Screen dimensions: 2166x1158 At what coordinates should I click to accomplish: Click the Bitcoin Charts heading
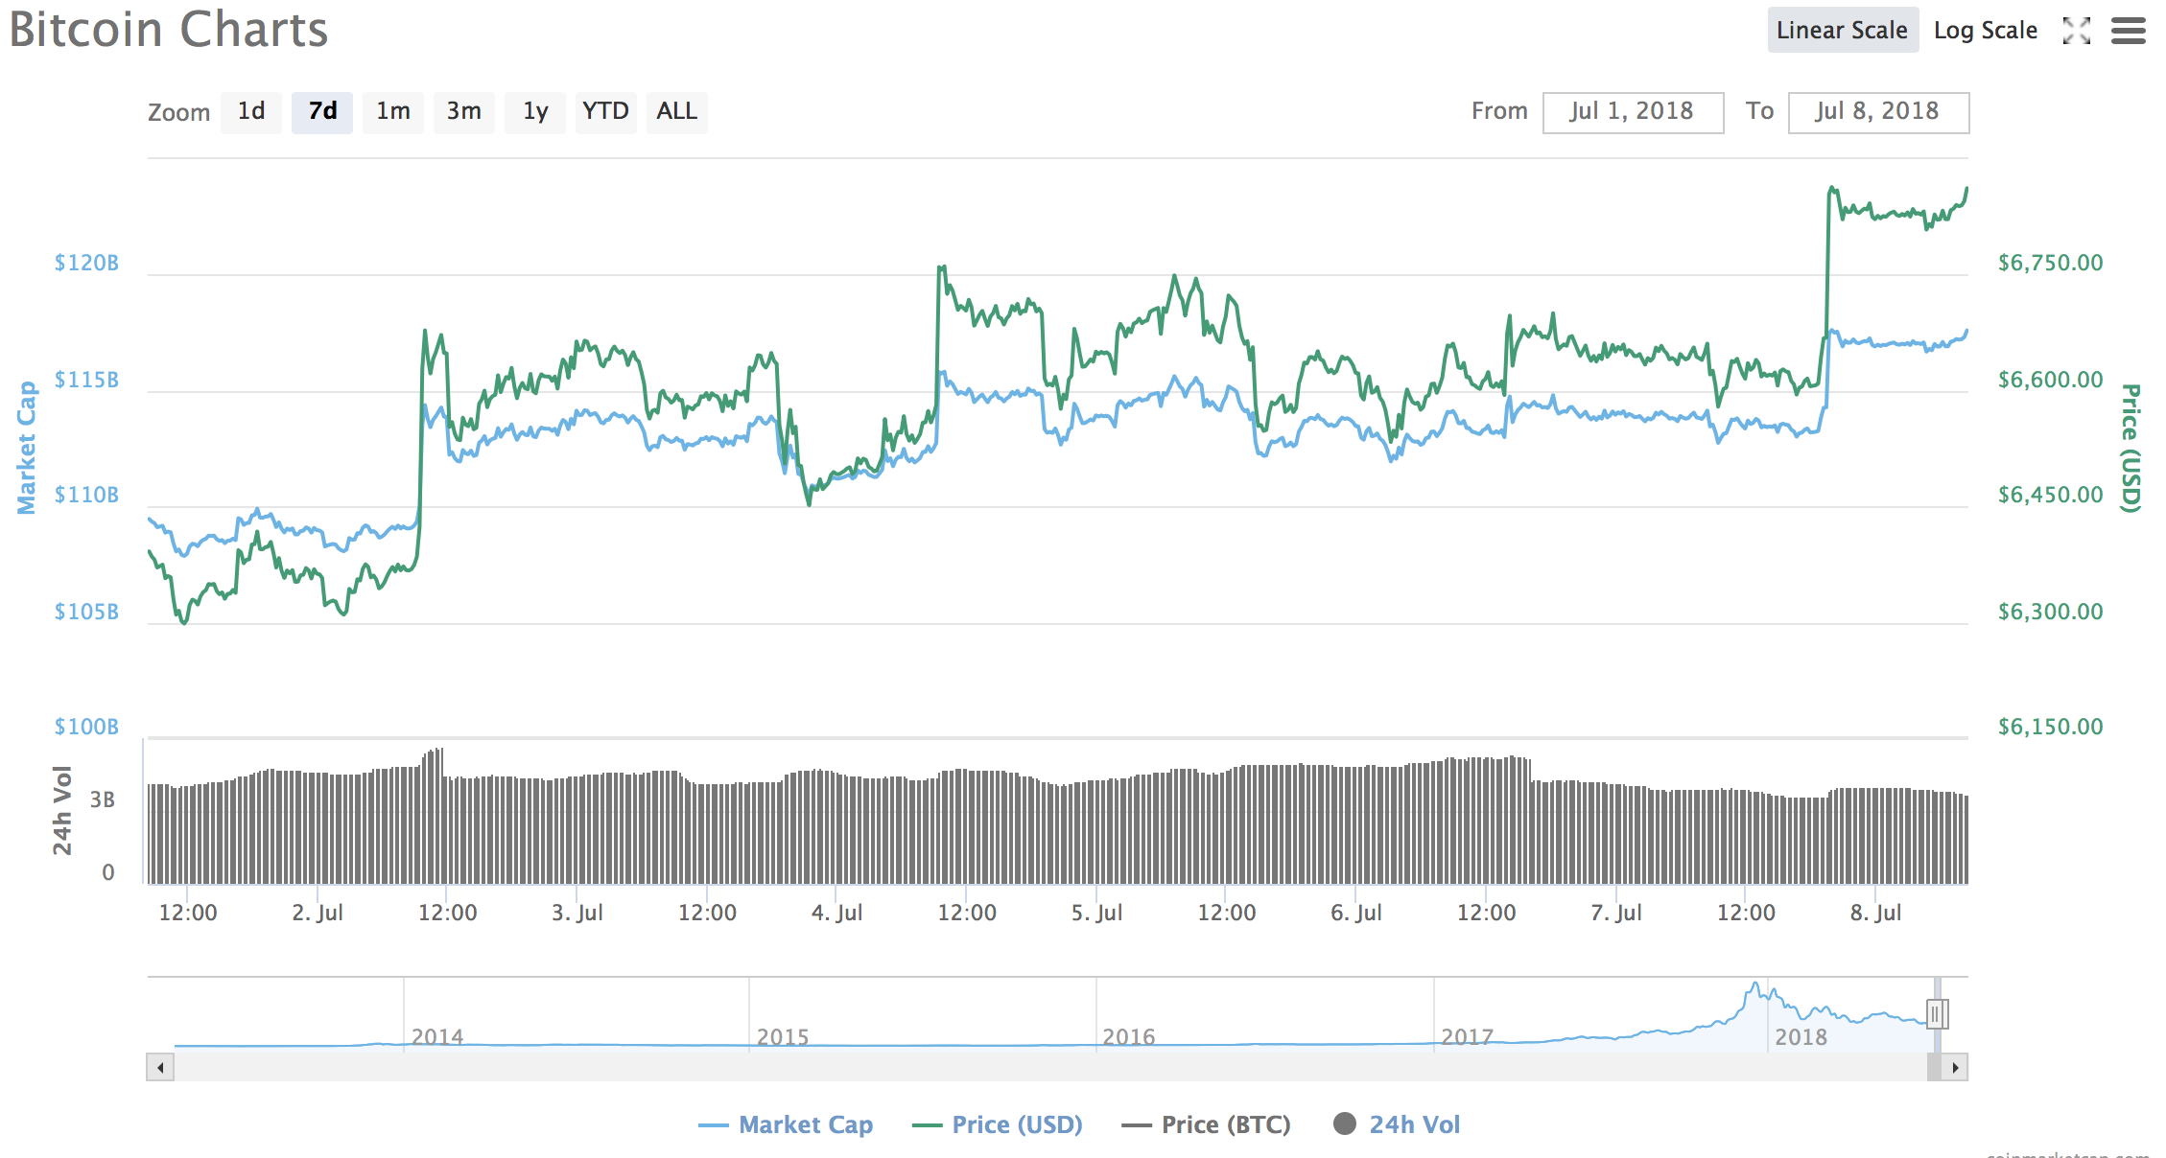pyautogui.click(x=169, y=30)
